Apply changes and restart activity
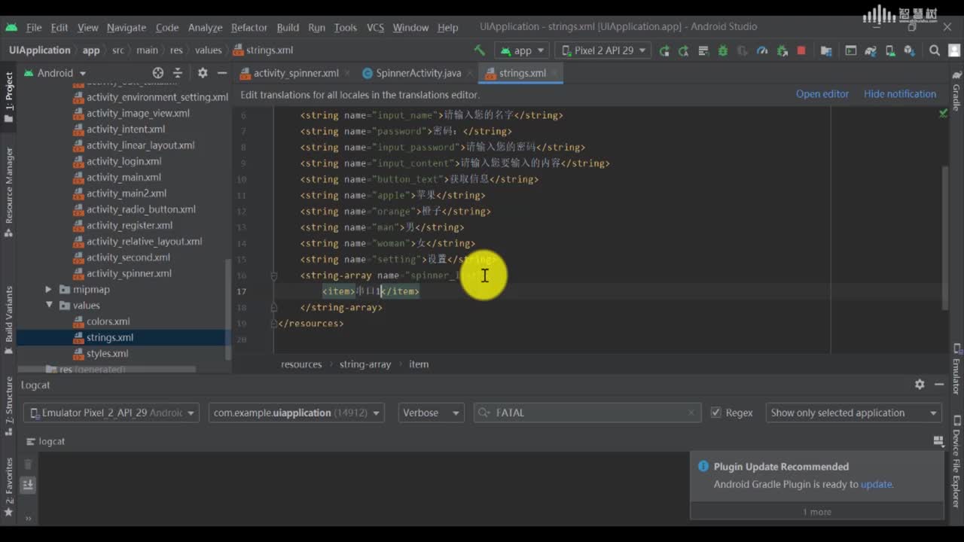 [x=684, y=50]
